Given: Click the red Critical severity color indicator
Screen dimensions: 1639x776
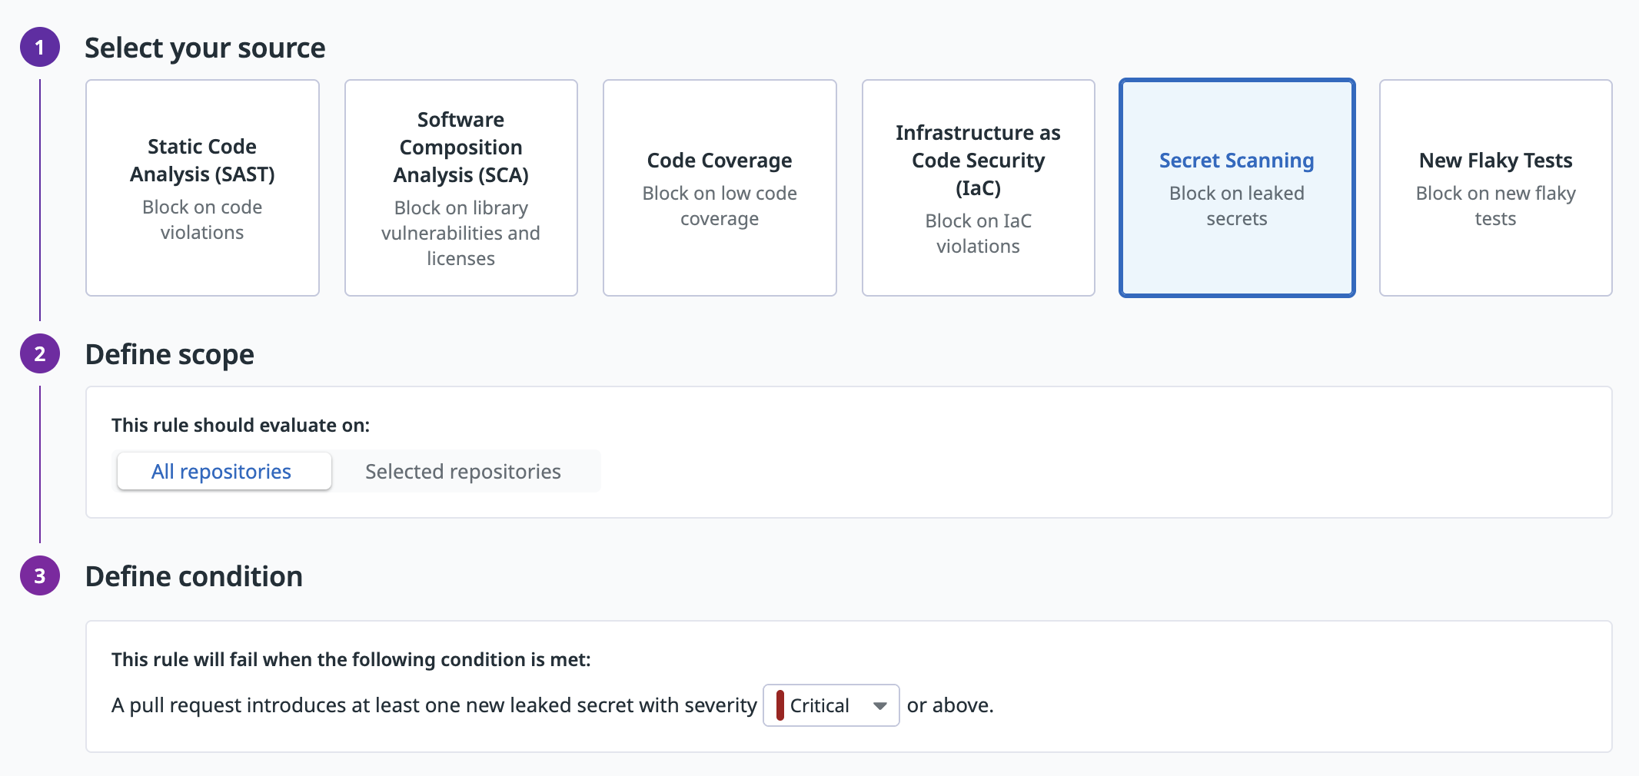Looking at the screenshot, I should tap(780, 705).
